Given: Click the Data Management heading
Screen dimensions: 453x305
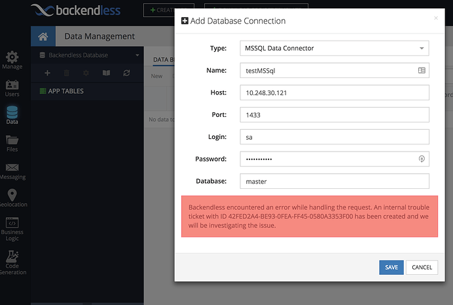Looking at the screenshot, I should pyautogui.click(x=99, y=36).
